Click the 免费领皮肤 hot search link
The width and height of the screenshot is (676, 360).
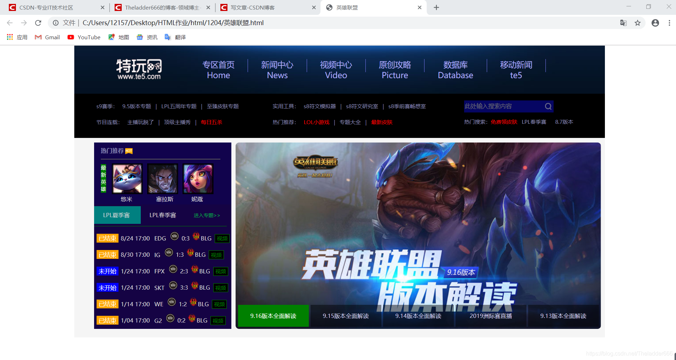pos(504,122)
